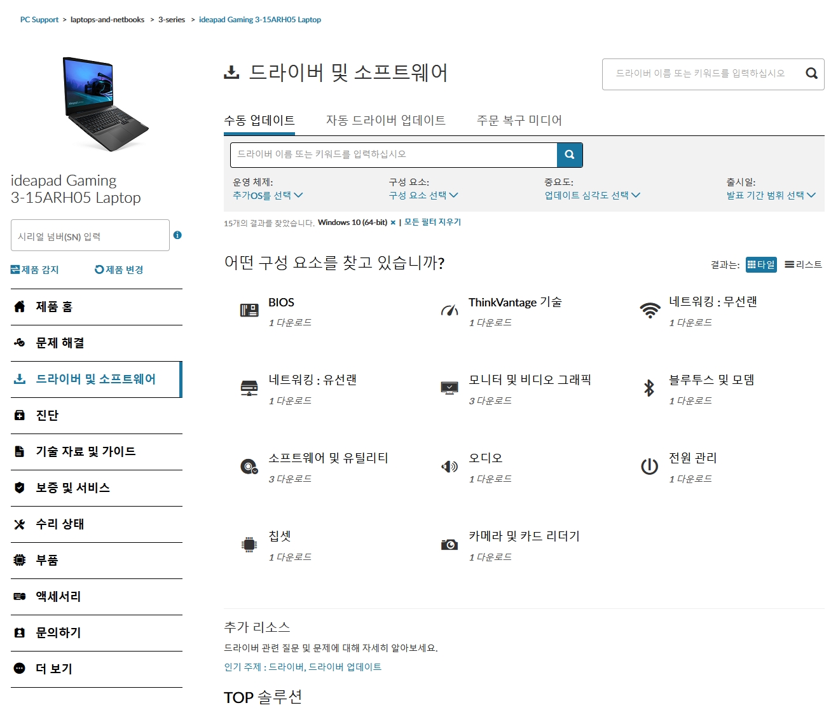Screen dimensions: 838x710
Task: Keep results view on 타일
Action: (x=761, y=264)
